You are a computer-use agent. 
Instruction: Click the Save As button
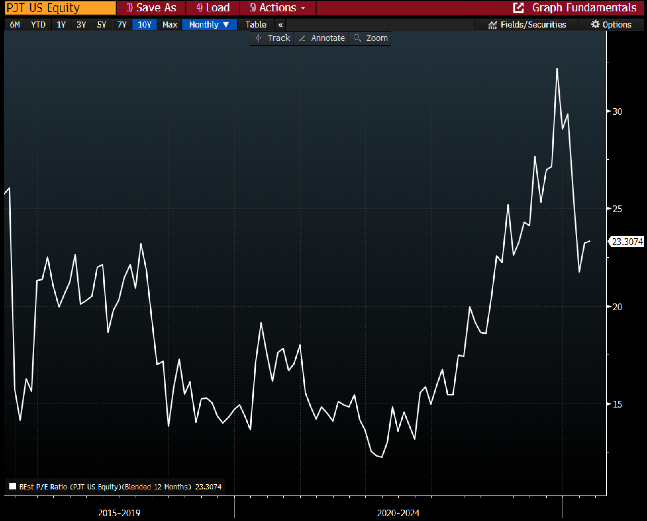click(151, 8)
